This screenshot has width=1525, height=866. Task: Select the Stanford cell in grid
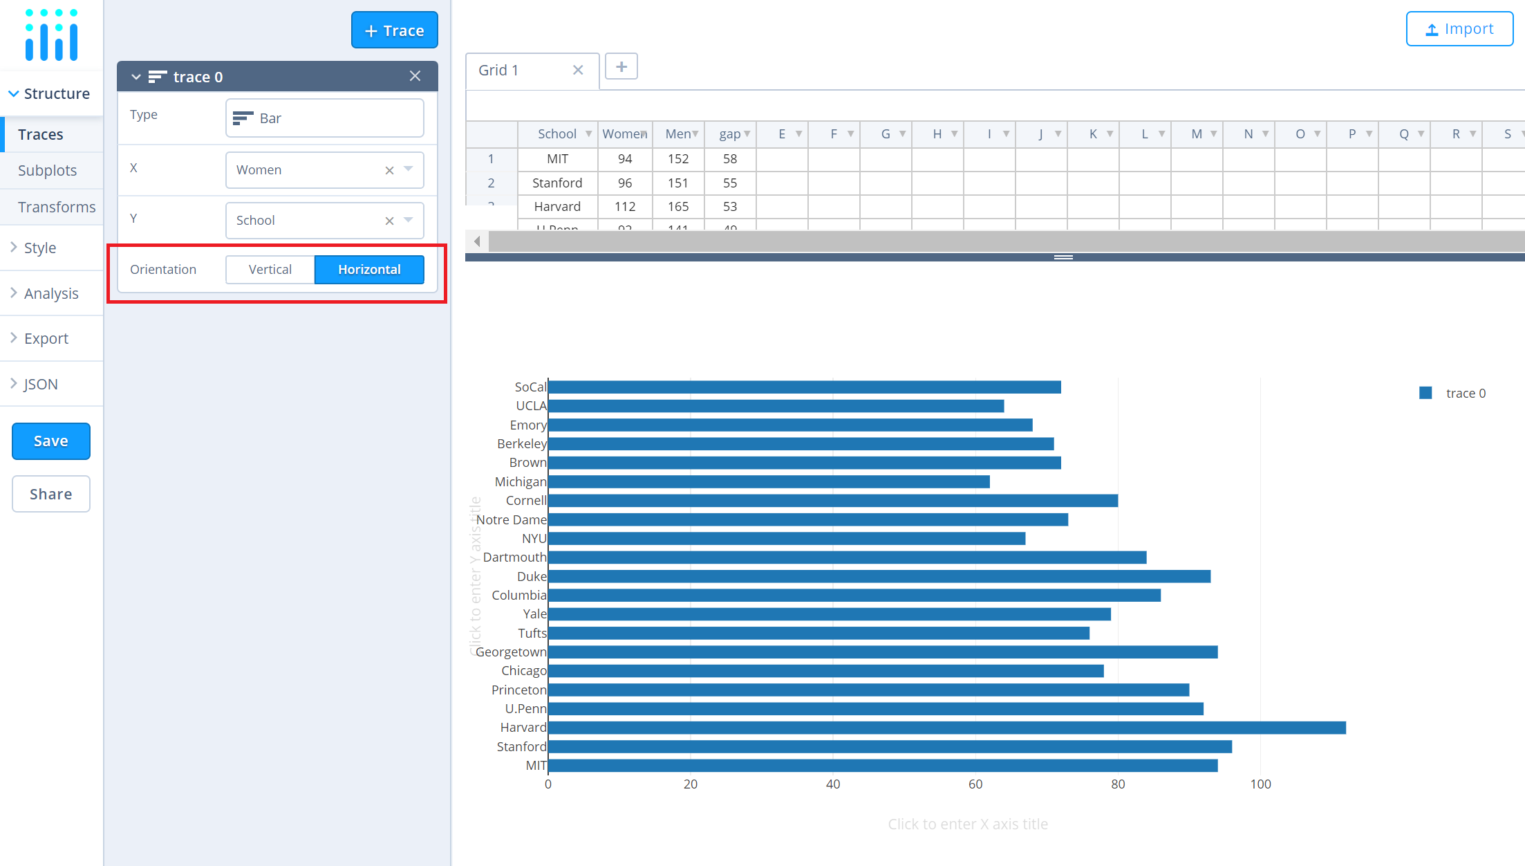click(557, 183)
